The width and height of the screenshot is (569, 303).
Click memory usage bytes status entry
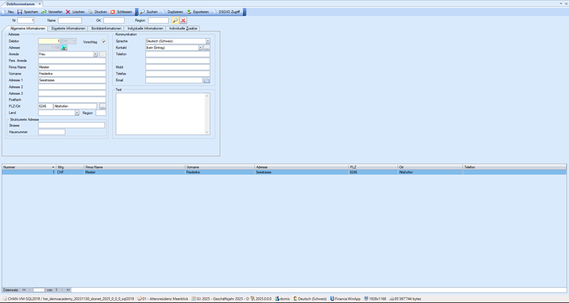tap(405, 299)
